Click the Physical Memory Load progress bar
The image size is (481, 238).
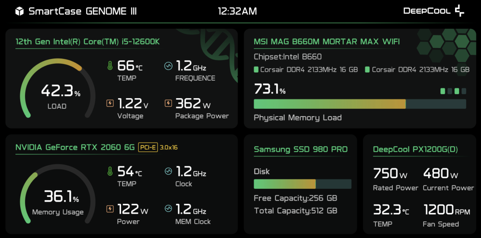pos(360,104)
